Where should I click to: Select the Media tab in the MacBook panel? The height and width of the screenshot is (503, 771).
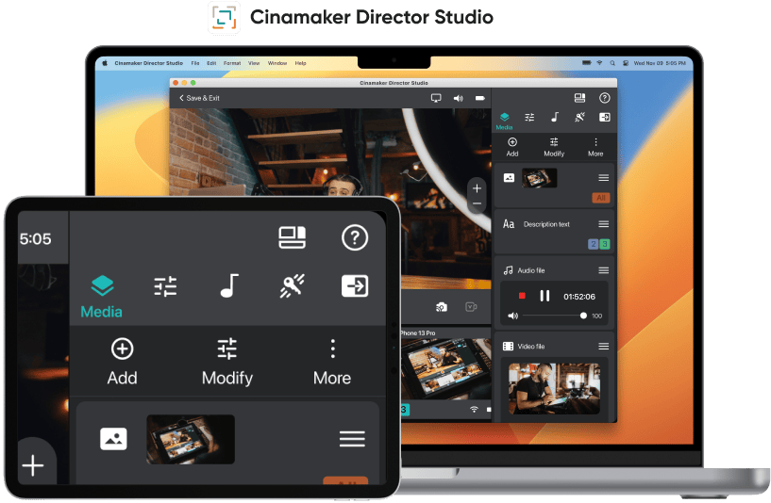(505, 121)
